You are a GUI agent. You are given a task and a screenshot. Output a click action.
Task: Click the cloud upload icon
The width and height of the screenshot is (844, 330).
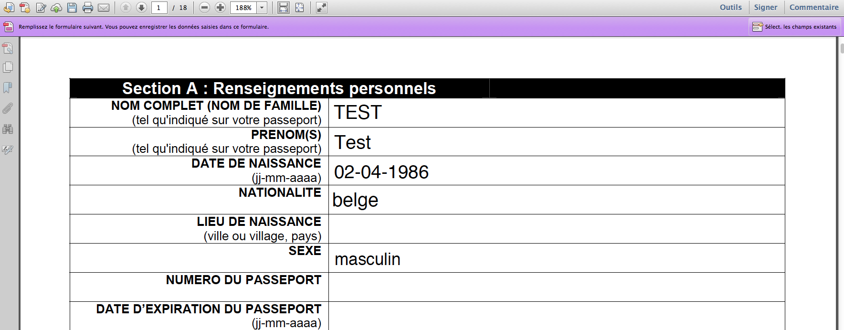[56, 8]
